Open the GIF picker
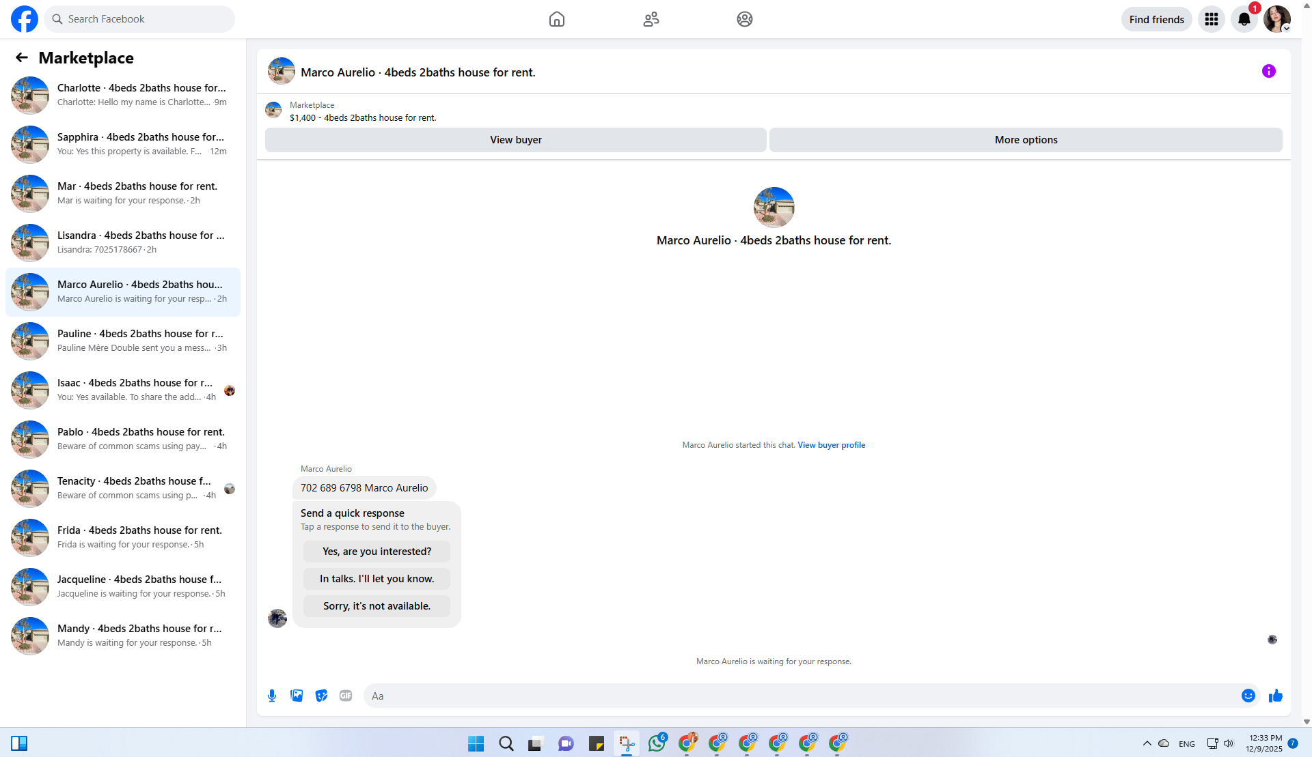Image resolution: width=1312 pixels, height=757 pixels. tap(346, 696)
